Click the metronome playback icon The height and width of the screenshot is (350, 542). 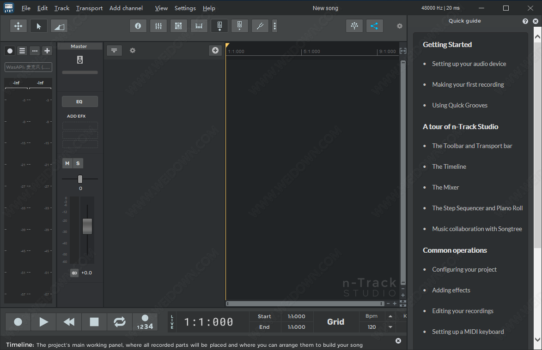point(239,26)
